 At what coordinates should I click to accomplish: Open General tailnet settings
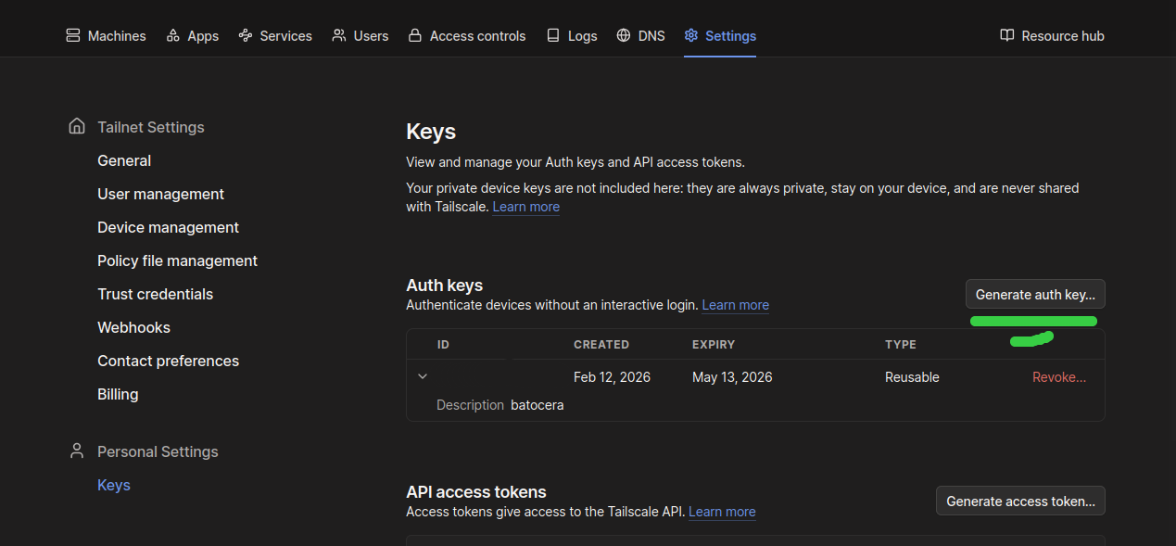(x=124, y=160)
